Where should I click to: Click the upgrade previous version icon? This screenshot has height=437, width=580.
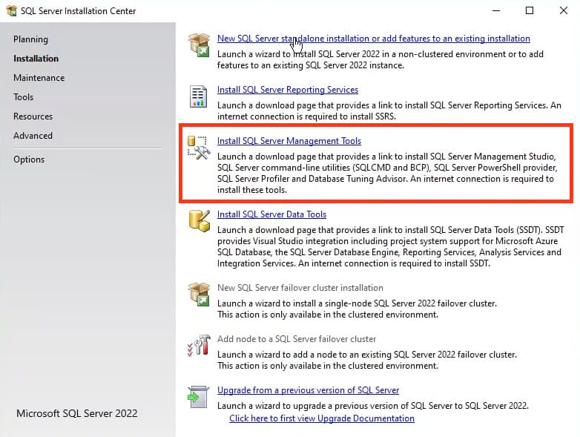(x=199, y=396)
